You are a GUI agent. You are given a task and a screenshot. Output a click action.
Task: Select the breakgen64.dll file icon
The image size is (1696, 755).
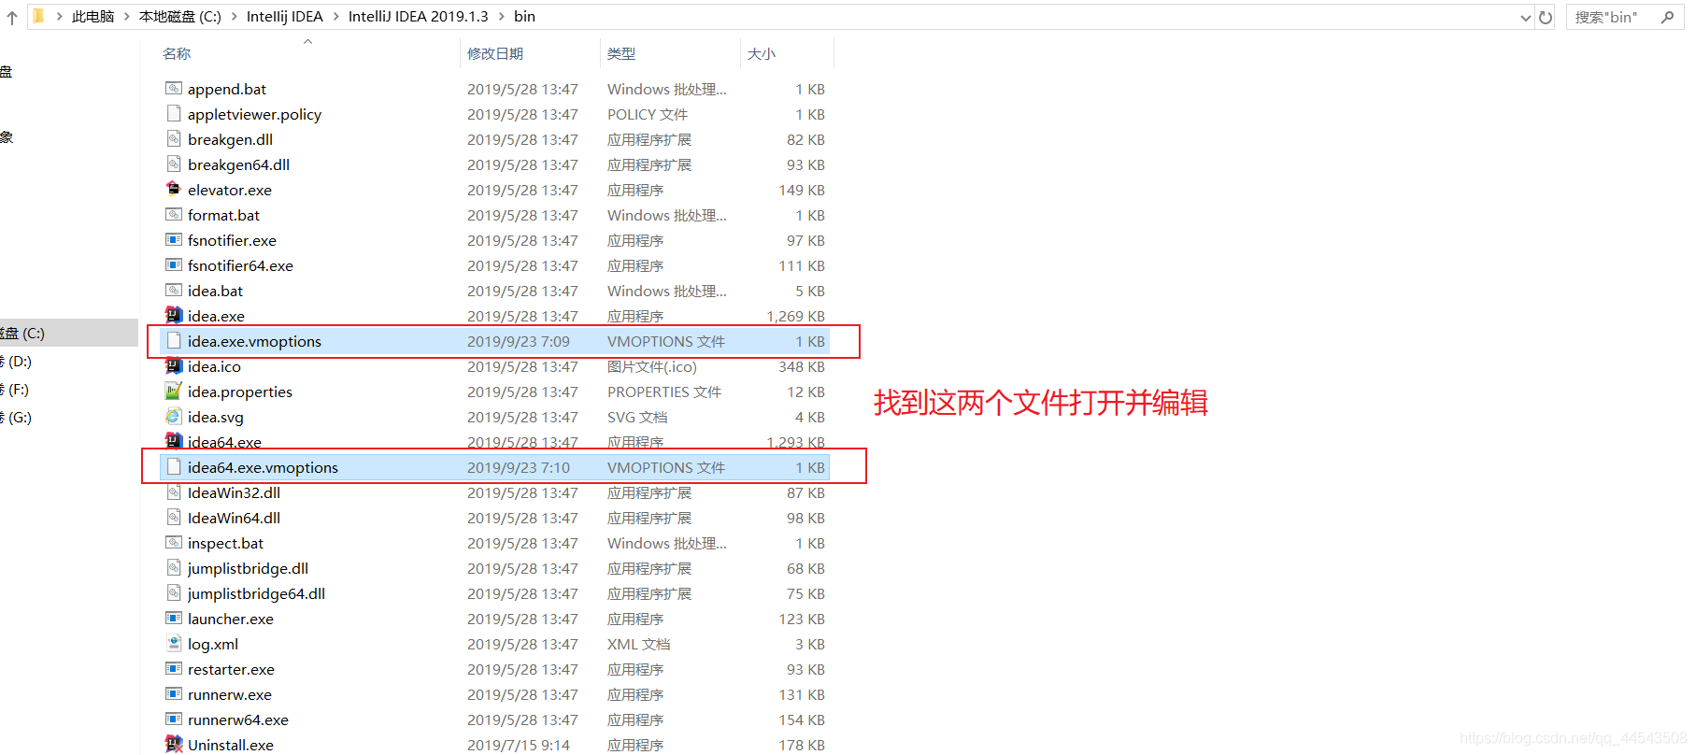(x=174, y=164)
